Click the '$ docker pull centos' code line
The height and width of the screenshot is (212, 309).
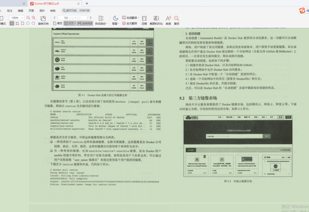click(x=64, y=170)
